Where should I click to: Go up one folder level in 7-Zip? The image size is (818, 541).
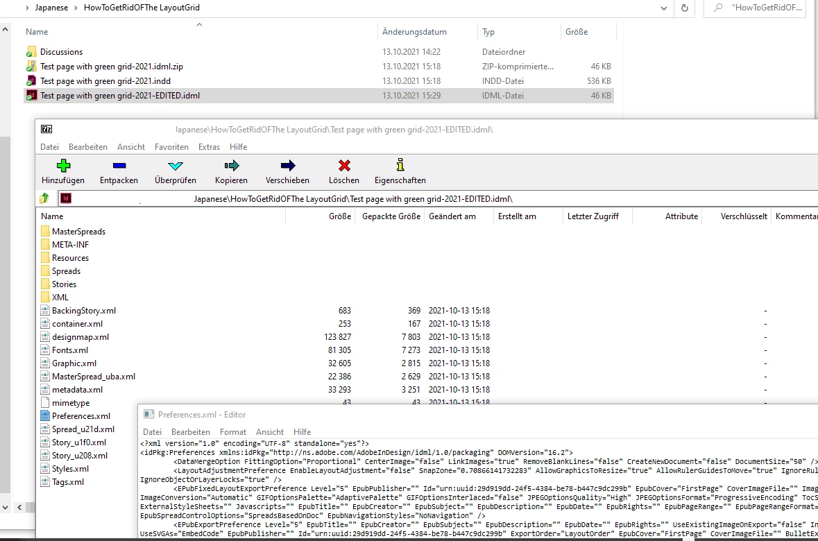(44, 198)
